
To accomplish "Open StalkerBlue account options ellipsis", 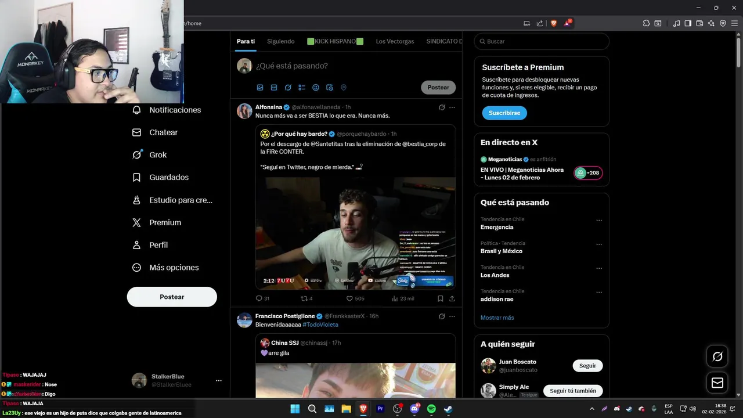I will (219, 381).
